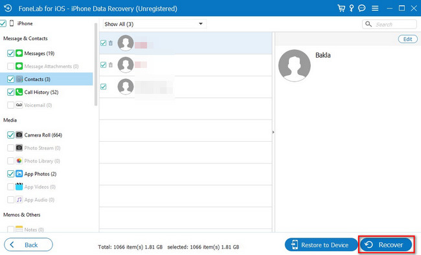Toggle the Photo Library (0) checkbox
The image size is (421, 255).
10,161
